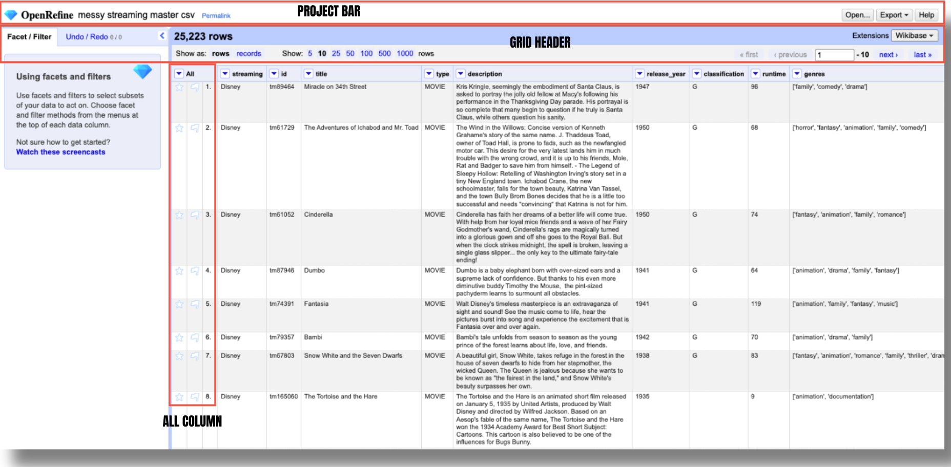Select the Dumbo title cell
This screenshot has width=951, height=467.
[314, 271]
